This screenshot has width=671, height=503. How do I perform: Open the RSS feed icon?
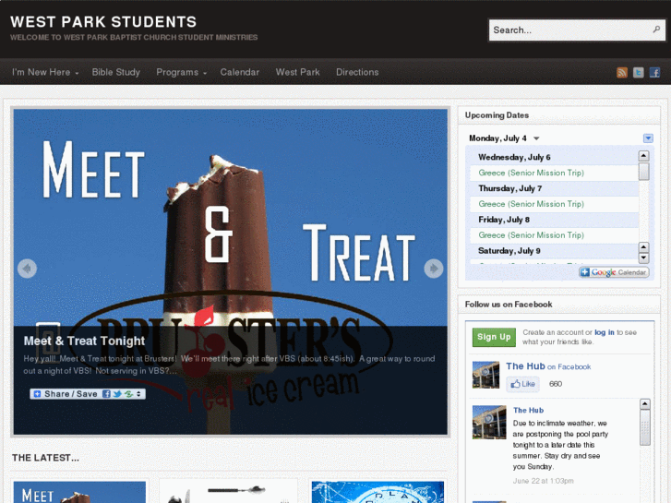tap(622, 72)
